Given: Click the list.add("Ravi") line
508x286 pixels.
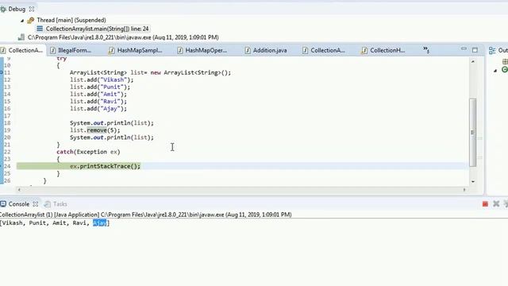Looking at the screenshot, I should [x=98, y=101].
